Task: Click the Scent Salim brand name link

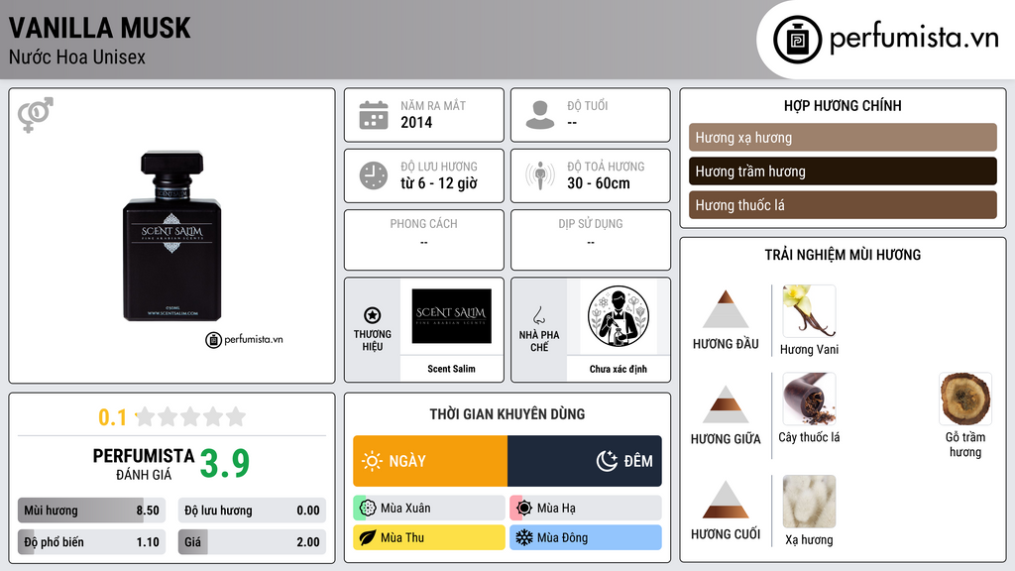Action: (x=451, y=369)
